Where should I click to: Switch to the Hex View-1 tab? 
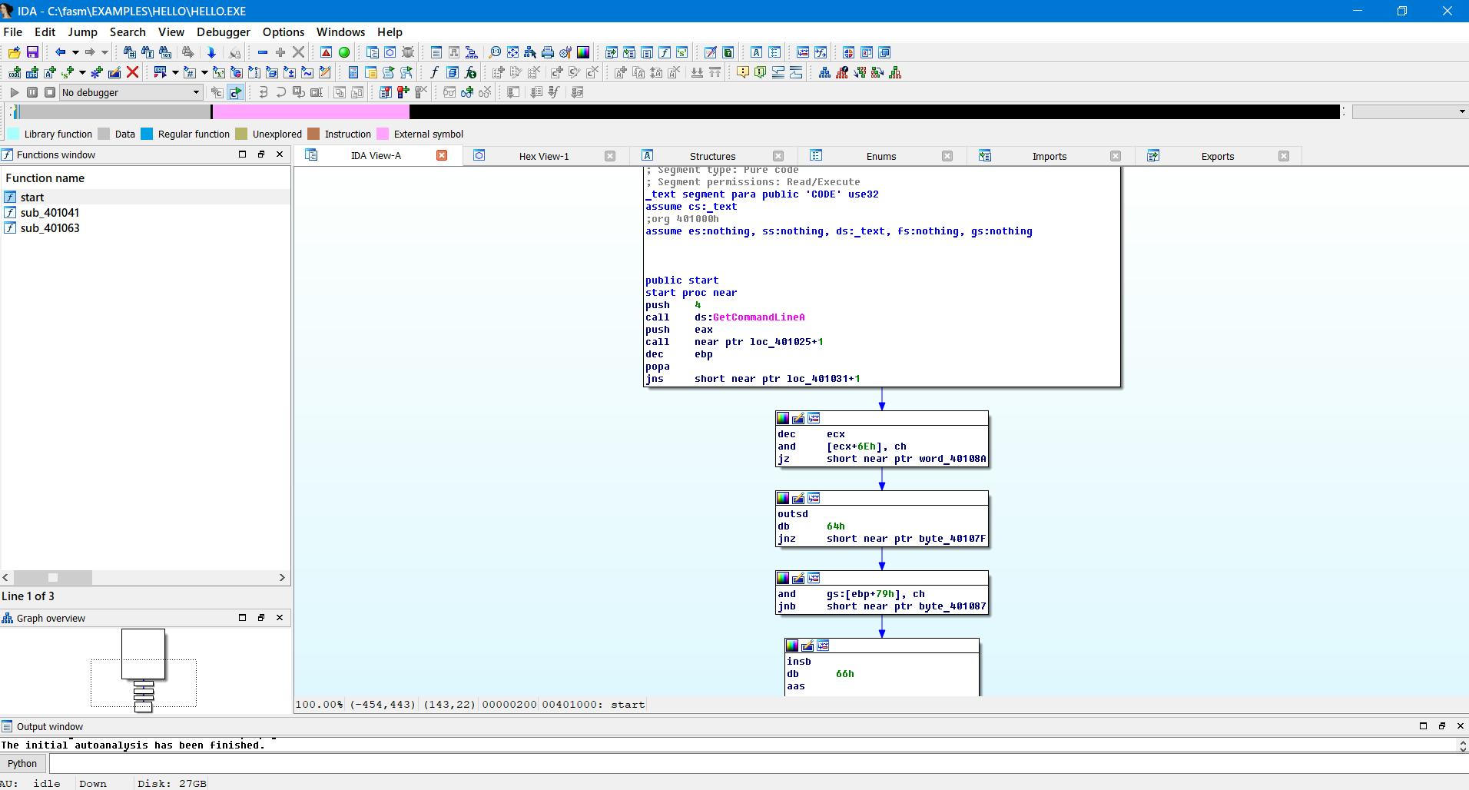pyautogui.click(x=544, y=156)
